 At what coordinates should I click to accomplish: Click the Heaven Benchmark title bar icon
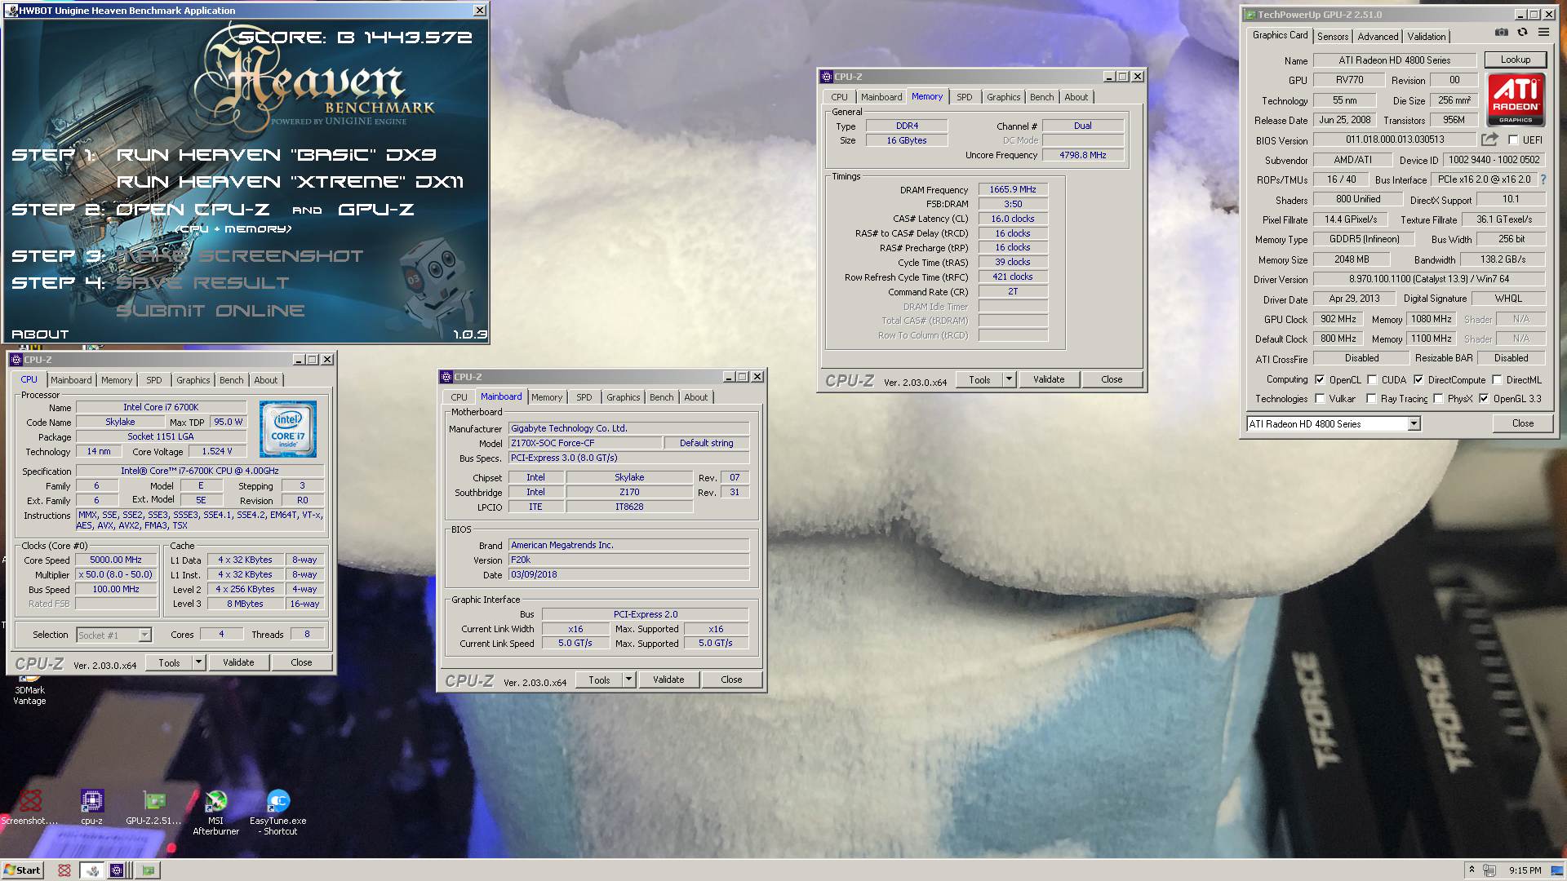click(11, 11)
